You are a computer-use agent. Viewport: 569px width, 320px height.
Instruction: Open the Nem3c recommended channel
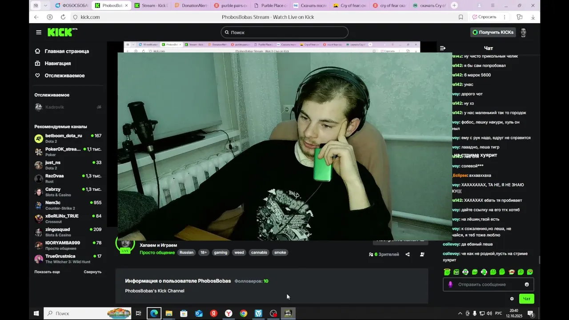(68, 205)
